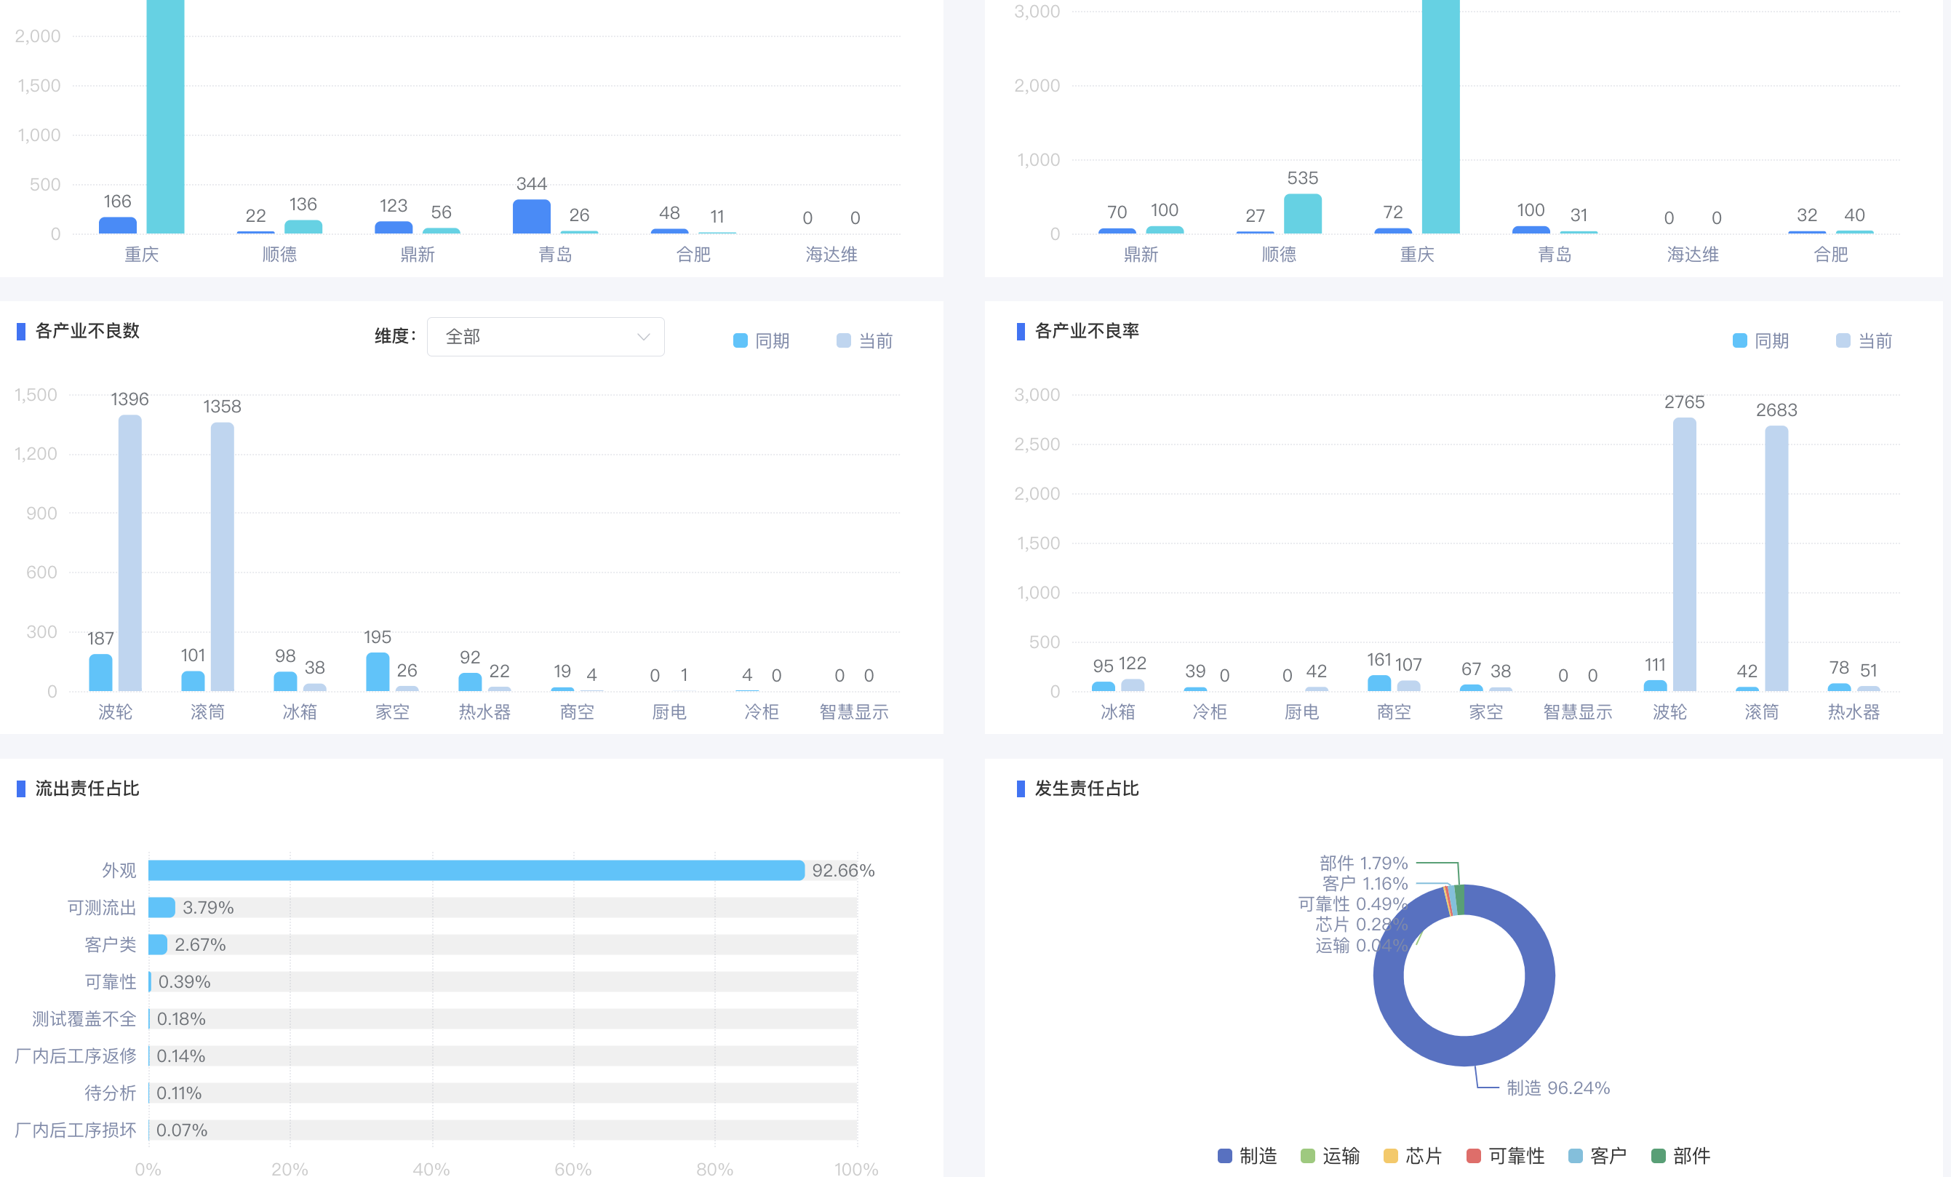Toggle the 可靠性 legend item in donut chart
Viewport: 1951px width, 1177px height.
tap(1505, 1156)
